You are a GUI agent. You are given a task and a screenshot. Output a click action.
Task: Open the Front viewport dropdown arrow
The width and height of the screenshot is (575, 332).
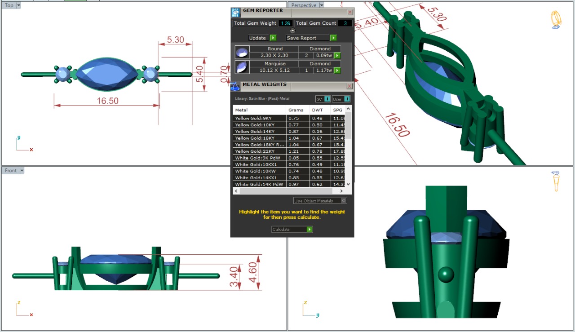pos(22,171)
